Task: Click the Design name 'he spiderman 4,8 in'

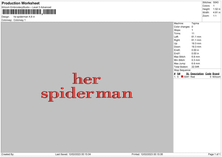Action: (x=24, y=17)
